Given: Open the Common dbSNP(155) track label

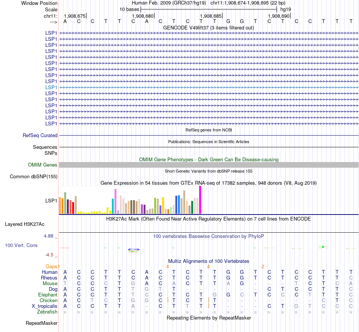Looking at the screenshot, I should 33,177.
